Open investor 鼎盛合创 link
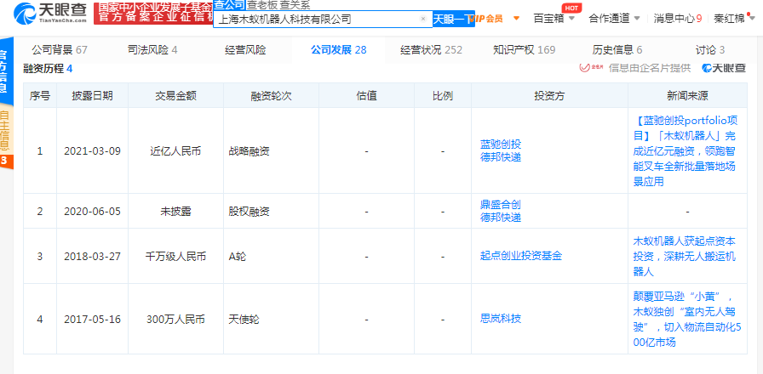The width and height of the screenshot is (763, 374). pyautogui.click(x=500, y=204)
